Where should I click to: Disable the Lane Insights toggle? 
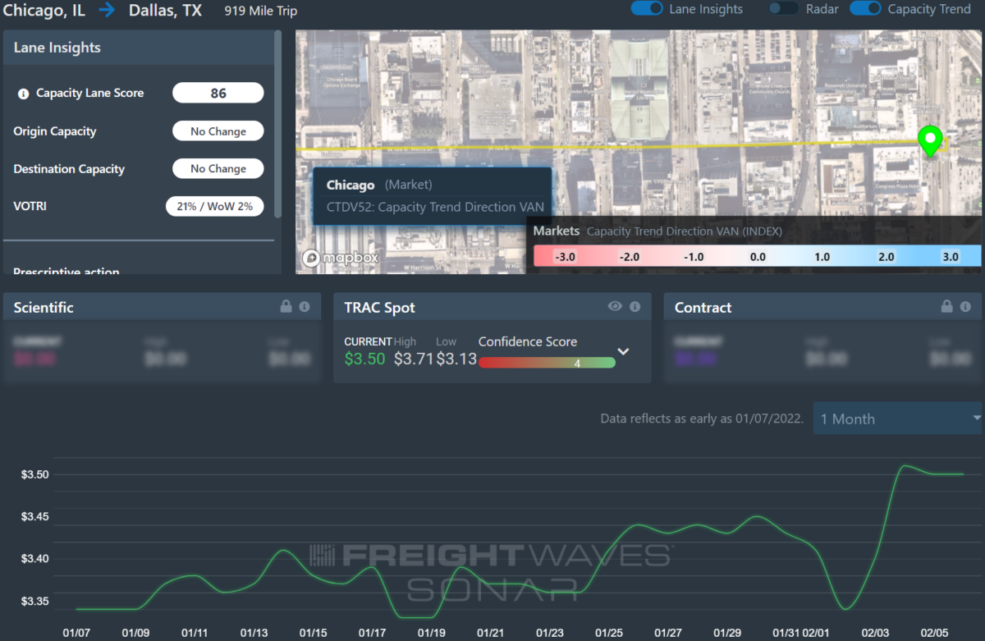tap(647, 9)
